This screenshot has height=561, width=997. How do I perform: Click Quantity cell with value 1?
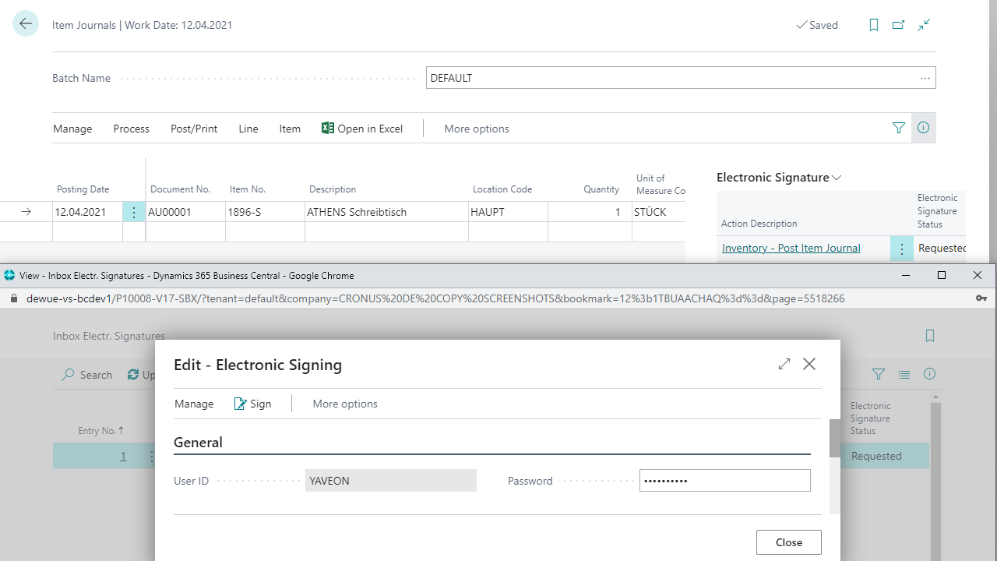590,212
